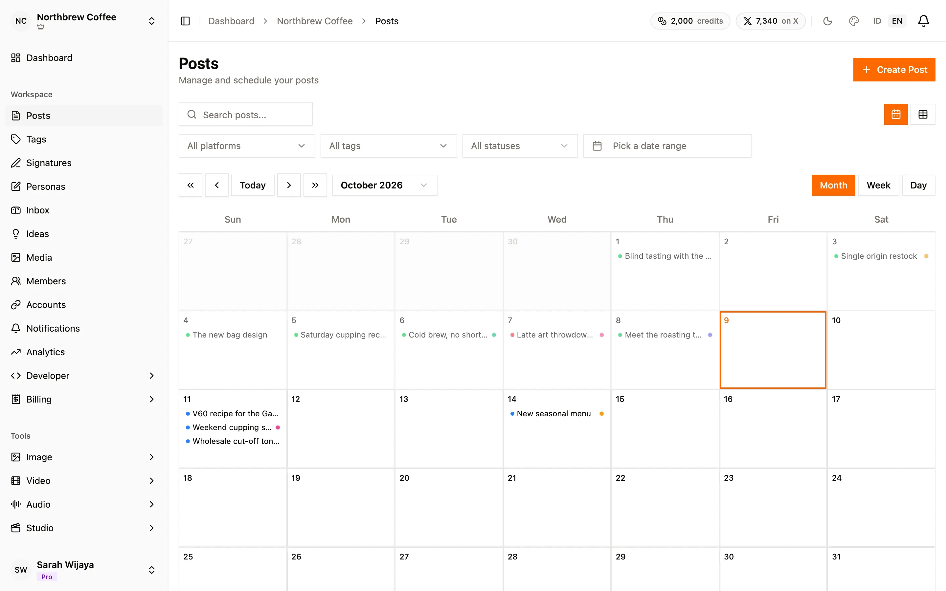Image resolution: width=946 pixels, height=591 pixels.
Task: Open Ideas in sidebar
Action: (84, 234)
